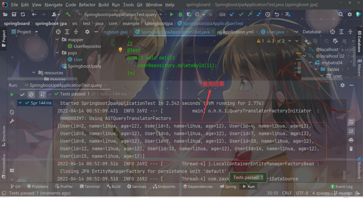Open the run configuration dropdown
Viewport: 363px width, 198px height.
(x=119, y=14)
